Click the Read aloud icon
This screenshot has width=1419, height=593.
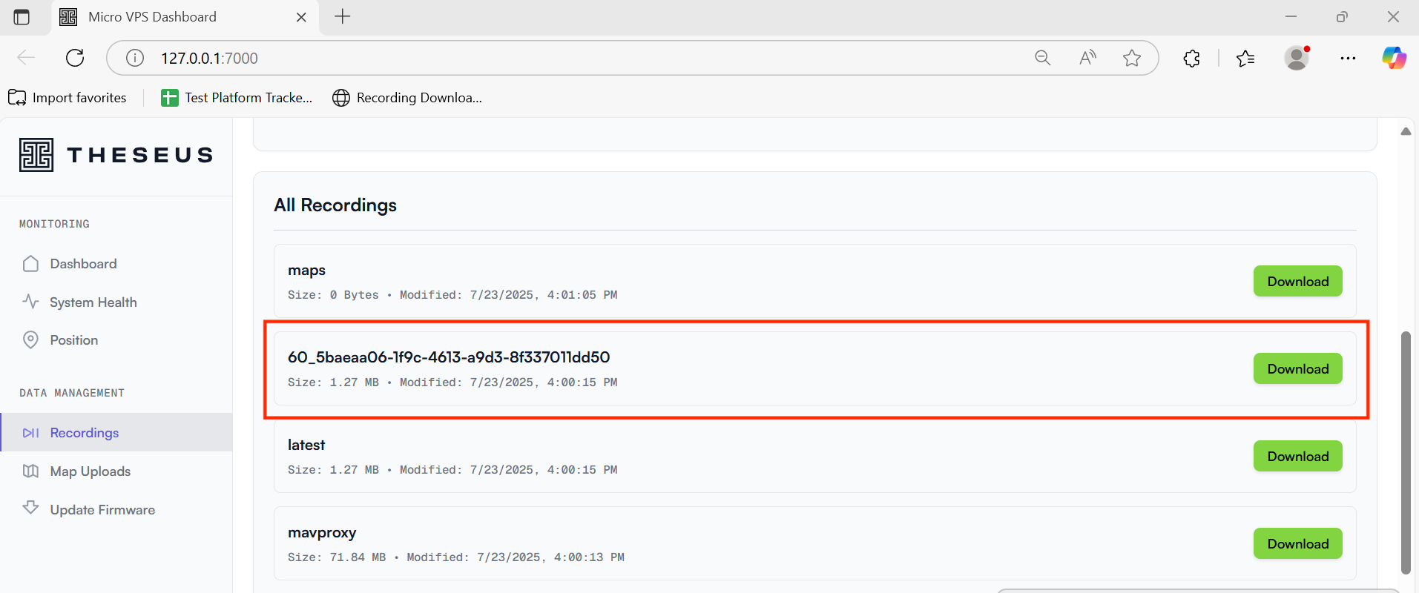[1087, 58]
